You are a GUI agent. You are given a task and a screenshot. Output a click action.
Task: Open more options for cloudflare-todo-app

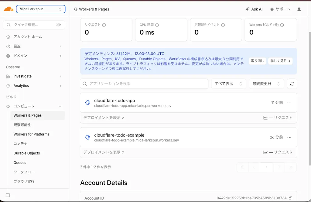click(289, 103)
